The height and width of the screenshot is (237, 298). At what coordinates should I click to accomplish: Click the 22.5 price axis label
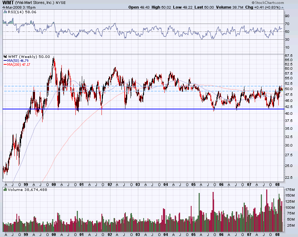point(288,178)
